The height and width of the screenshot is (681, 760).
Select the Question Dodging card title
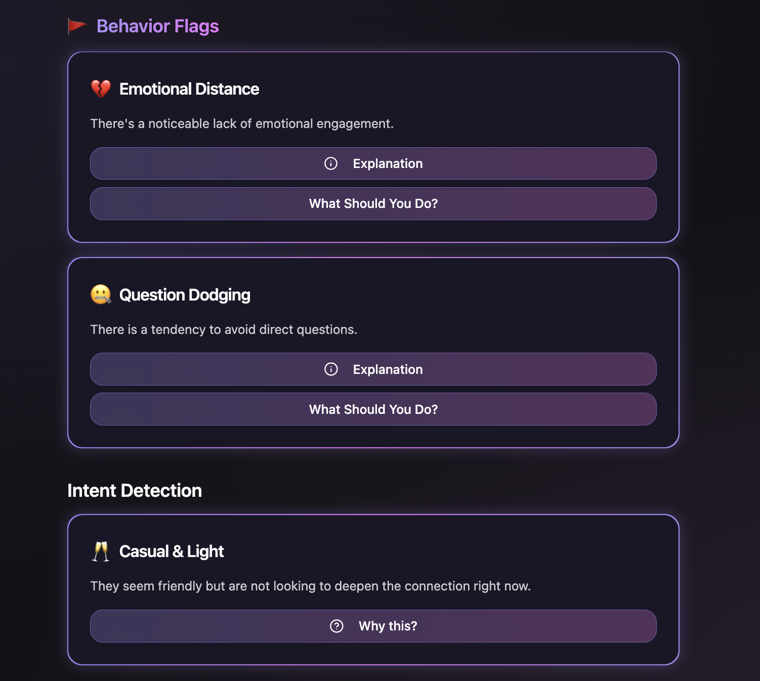(x=185, y=294)
